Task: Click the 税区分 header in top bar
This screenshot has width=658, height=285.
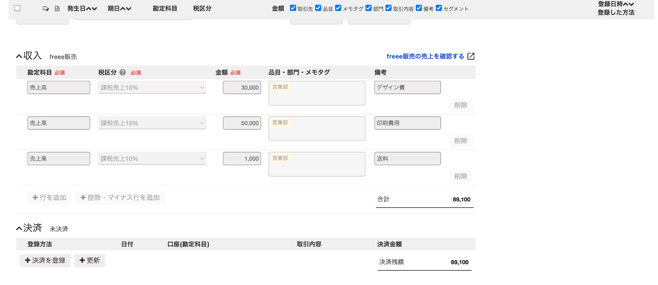Action: [202, 8]
